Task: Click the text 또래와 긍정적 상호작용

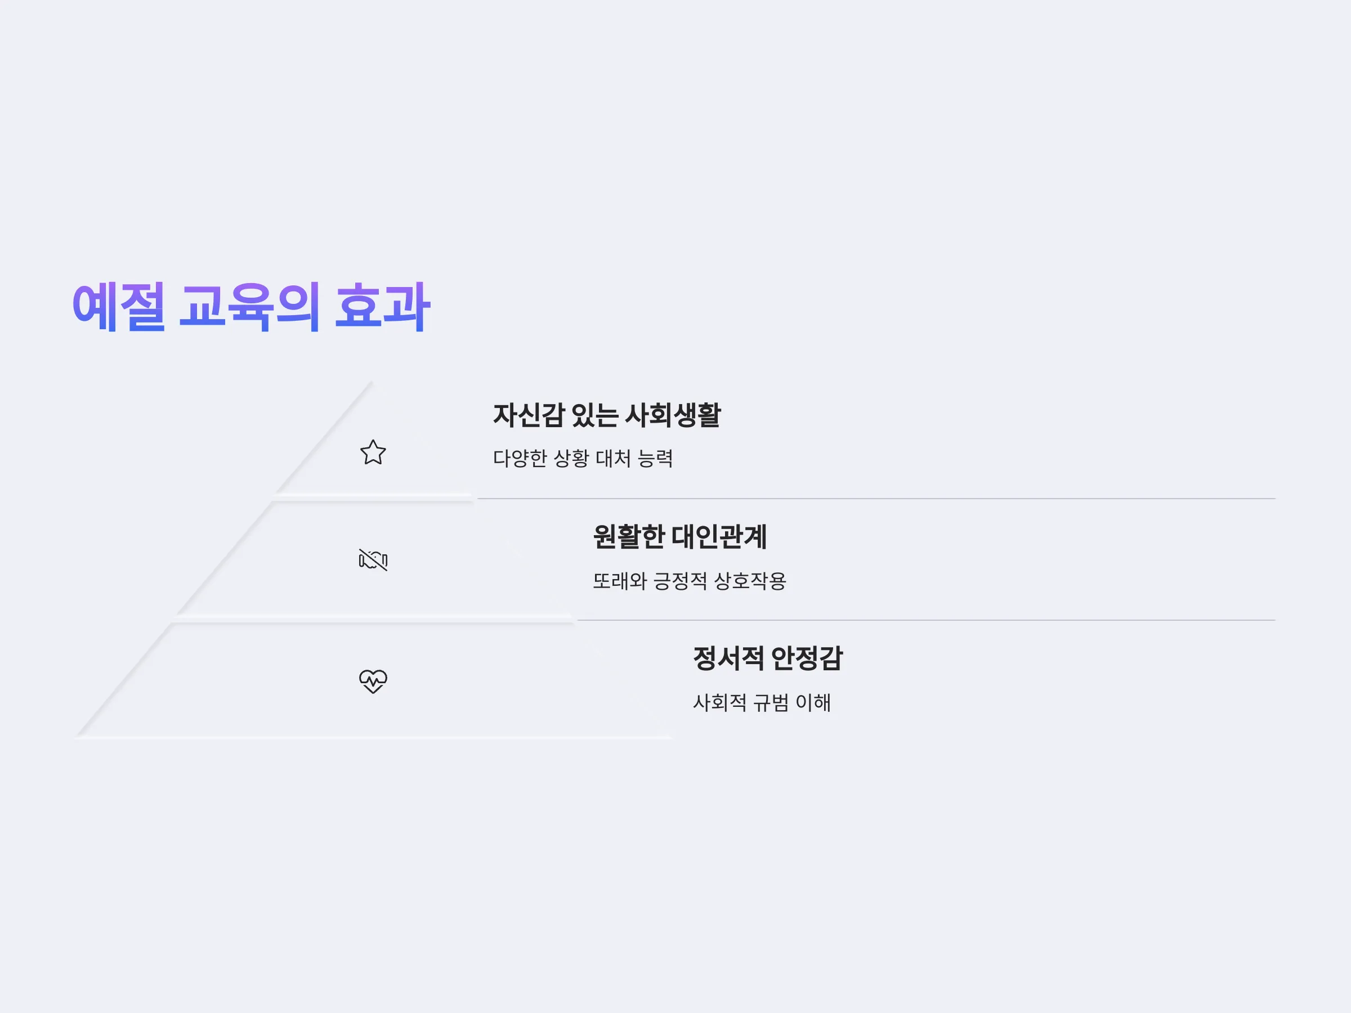Action: click(690, 580)
